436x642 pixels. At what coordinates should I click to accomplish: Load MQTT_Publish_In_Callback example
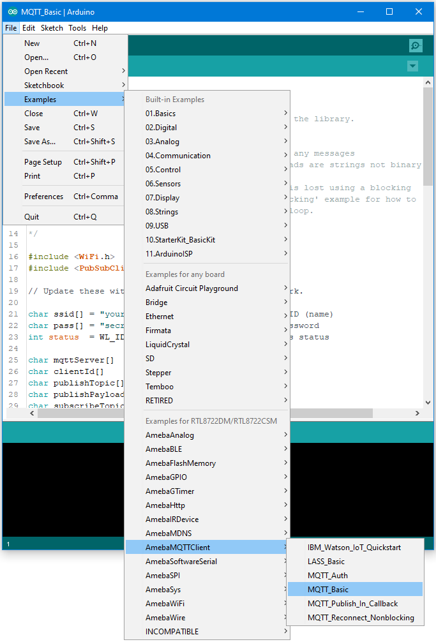tap(355, 604)
